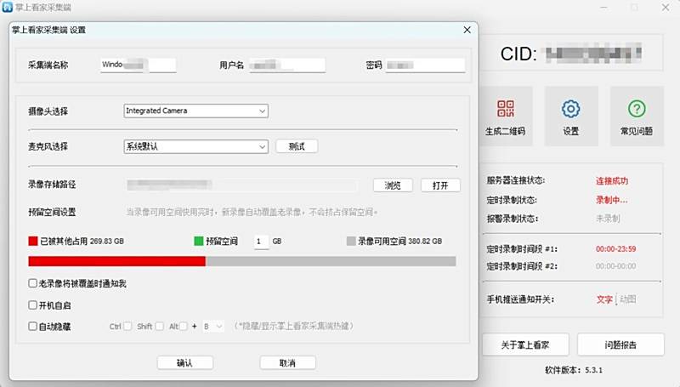This screenshot has width=680, height=387.
Task: Tick the Ctrl hotkey modifier checkbox
Action: pyautogui.click(x=128, y=326)
